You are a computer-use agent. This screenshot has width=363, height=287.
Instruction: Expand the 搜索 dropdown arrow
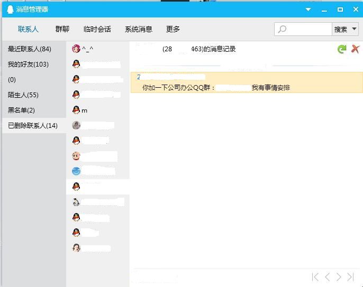pos(354,29)
